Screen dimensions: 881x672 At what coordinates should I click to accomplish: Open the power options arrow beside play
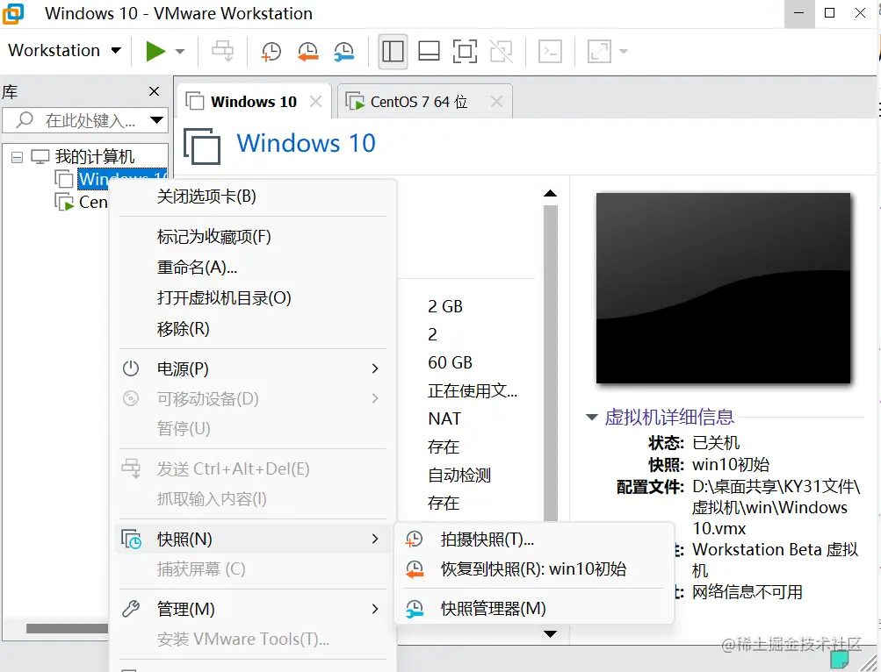(x=180, y=52)
